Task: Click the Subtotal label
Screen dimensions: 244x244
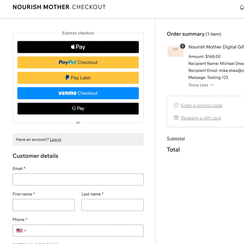Action: [x=176, y=139]
